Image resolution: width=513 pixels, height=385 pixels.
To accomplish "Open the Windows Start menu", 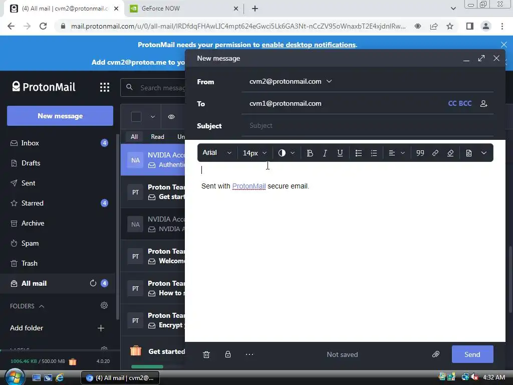I will click(x=15, y=377).
